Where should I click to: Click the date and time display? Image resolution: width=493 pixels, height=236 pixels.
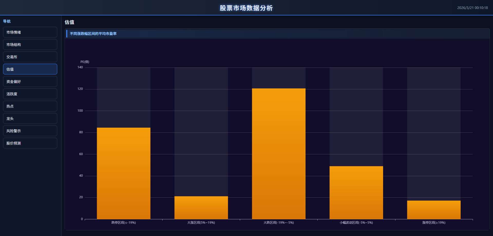pyautogui.click(x=472, y=8)
